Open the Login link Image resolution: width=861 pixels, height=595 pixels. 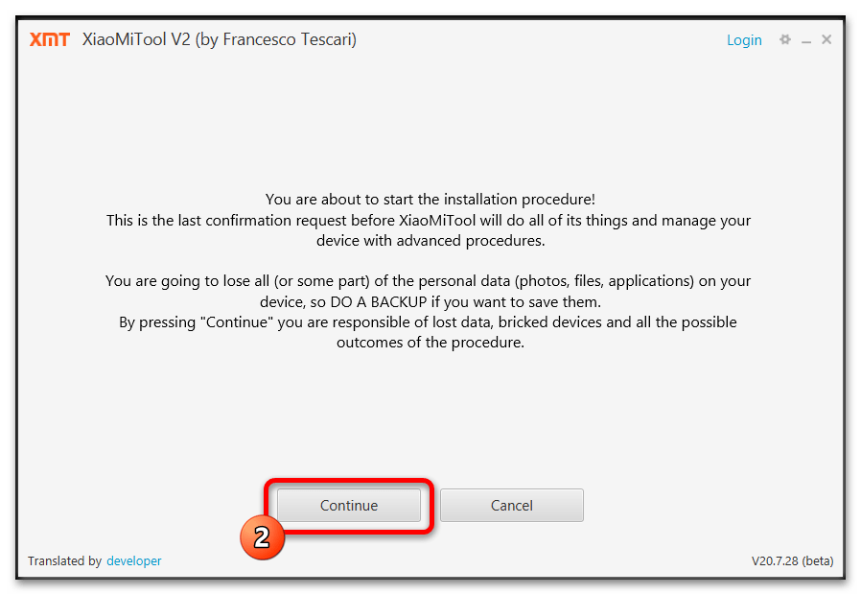coord(744,40)
